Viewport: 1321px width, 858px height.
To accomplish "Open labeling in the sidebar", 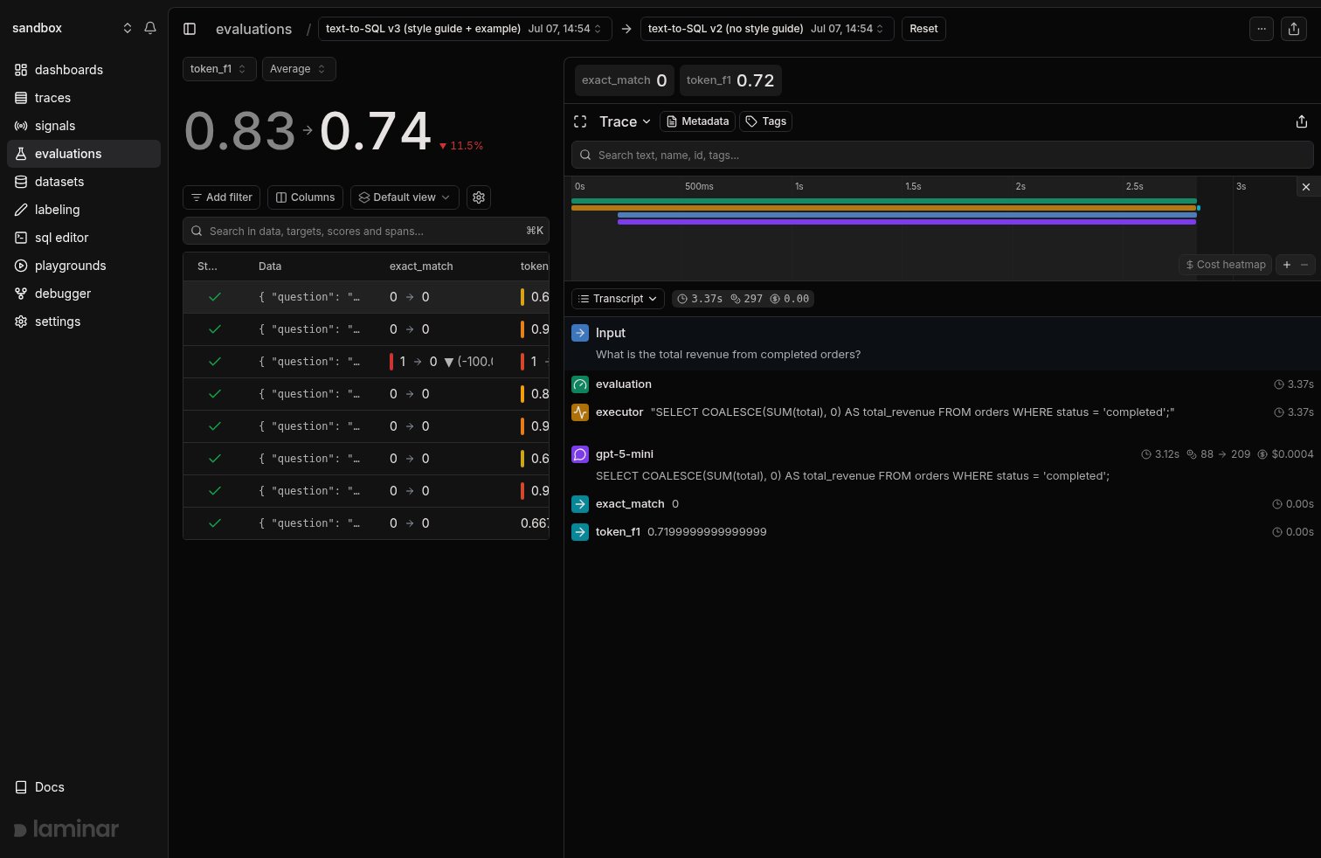I will coord(84,210).
